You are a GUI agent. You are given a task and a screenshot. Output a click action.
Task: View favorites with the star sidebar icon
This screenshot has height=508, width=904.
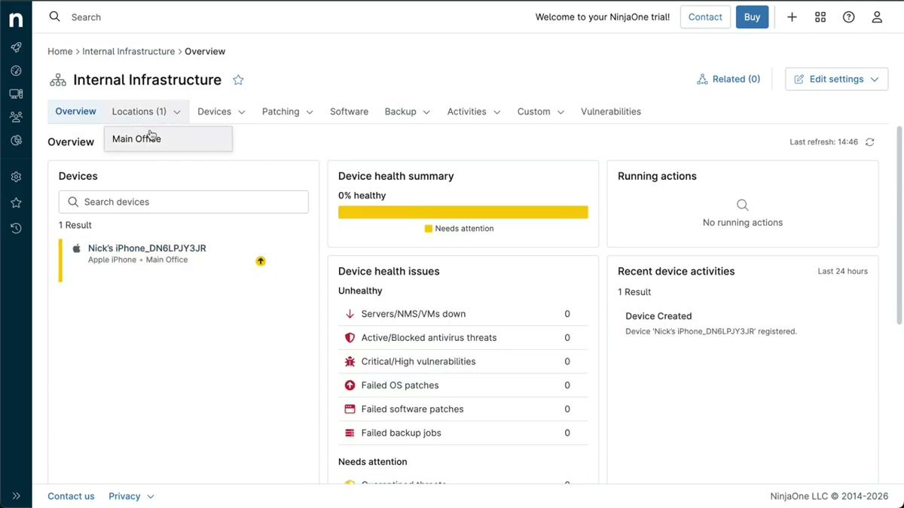tap(16, 201)
